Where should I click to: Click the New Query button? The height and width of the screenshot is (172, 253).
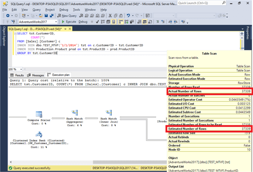67,16
